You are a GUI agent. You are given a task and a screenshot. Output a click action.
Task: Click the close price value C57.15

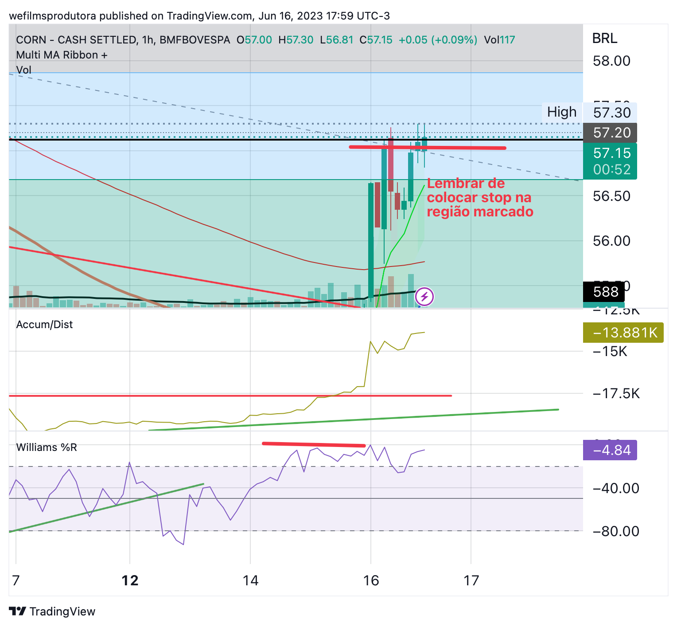[x=376, y=40]
